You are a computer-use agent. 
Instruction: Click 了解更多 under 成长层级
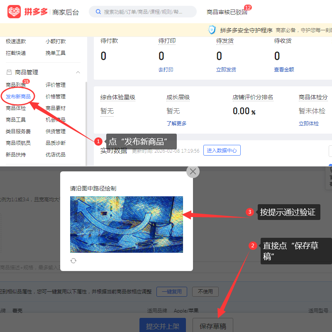[176, 123]
